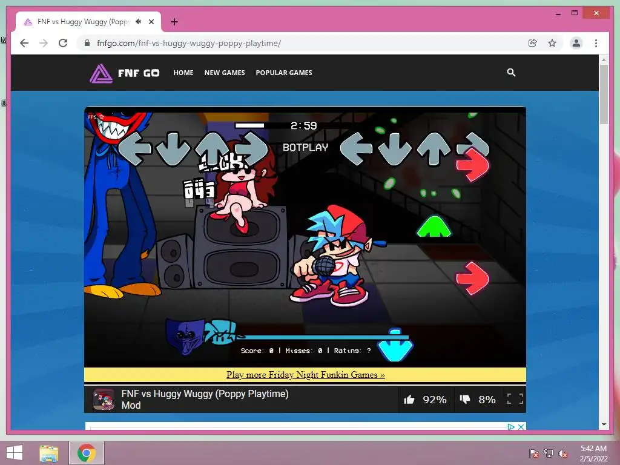Select the FNF vs Huggy Wuggy tab
This screenshot has width=620, height=465.
88,22
